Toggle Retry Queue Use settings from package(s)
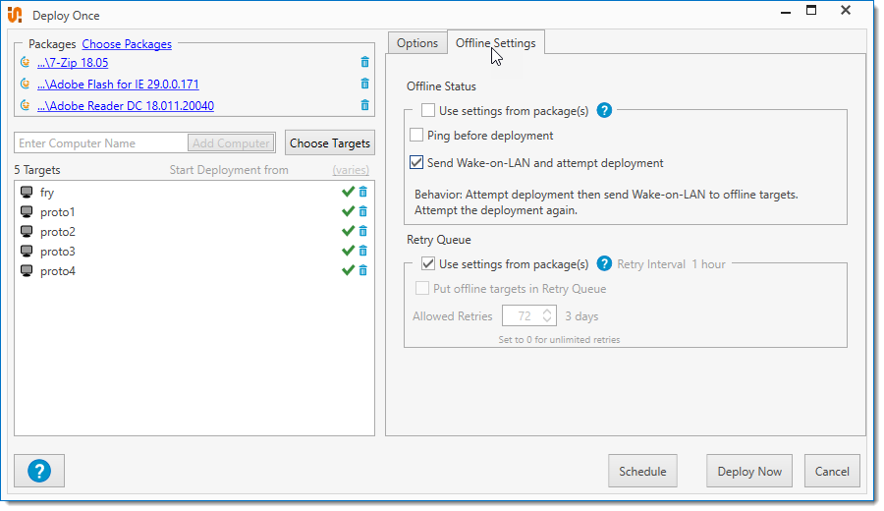The image size is (884, 511). coord(428,263)
